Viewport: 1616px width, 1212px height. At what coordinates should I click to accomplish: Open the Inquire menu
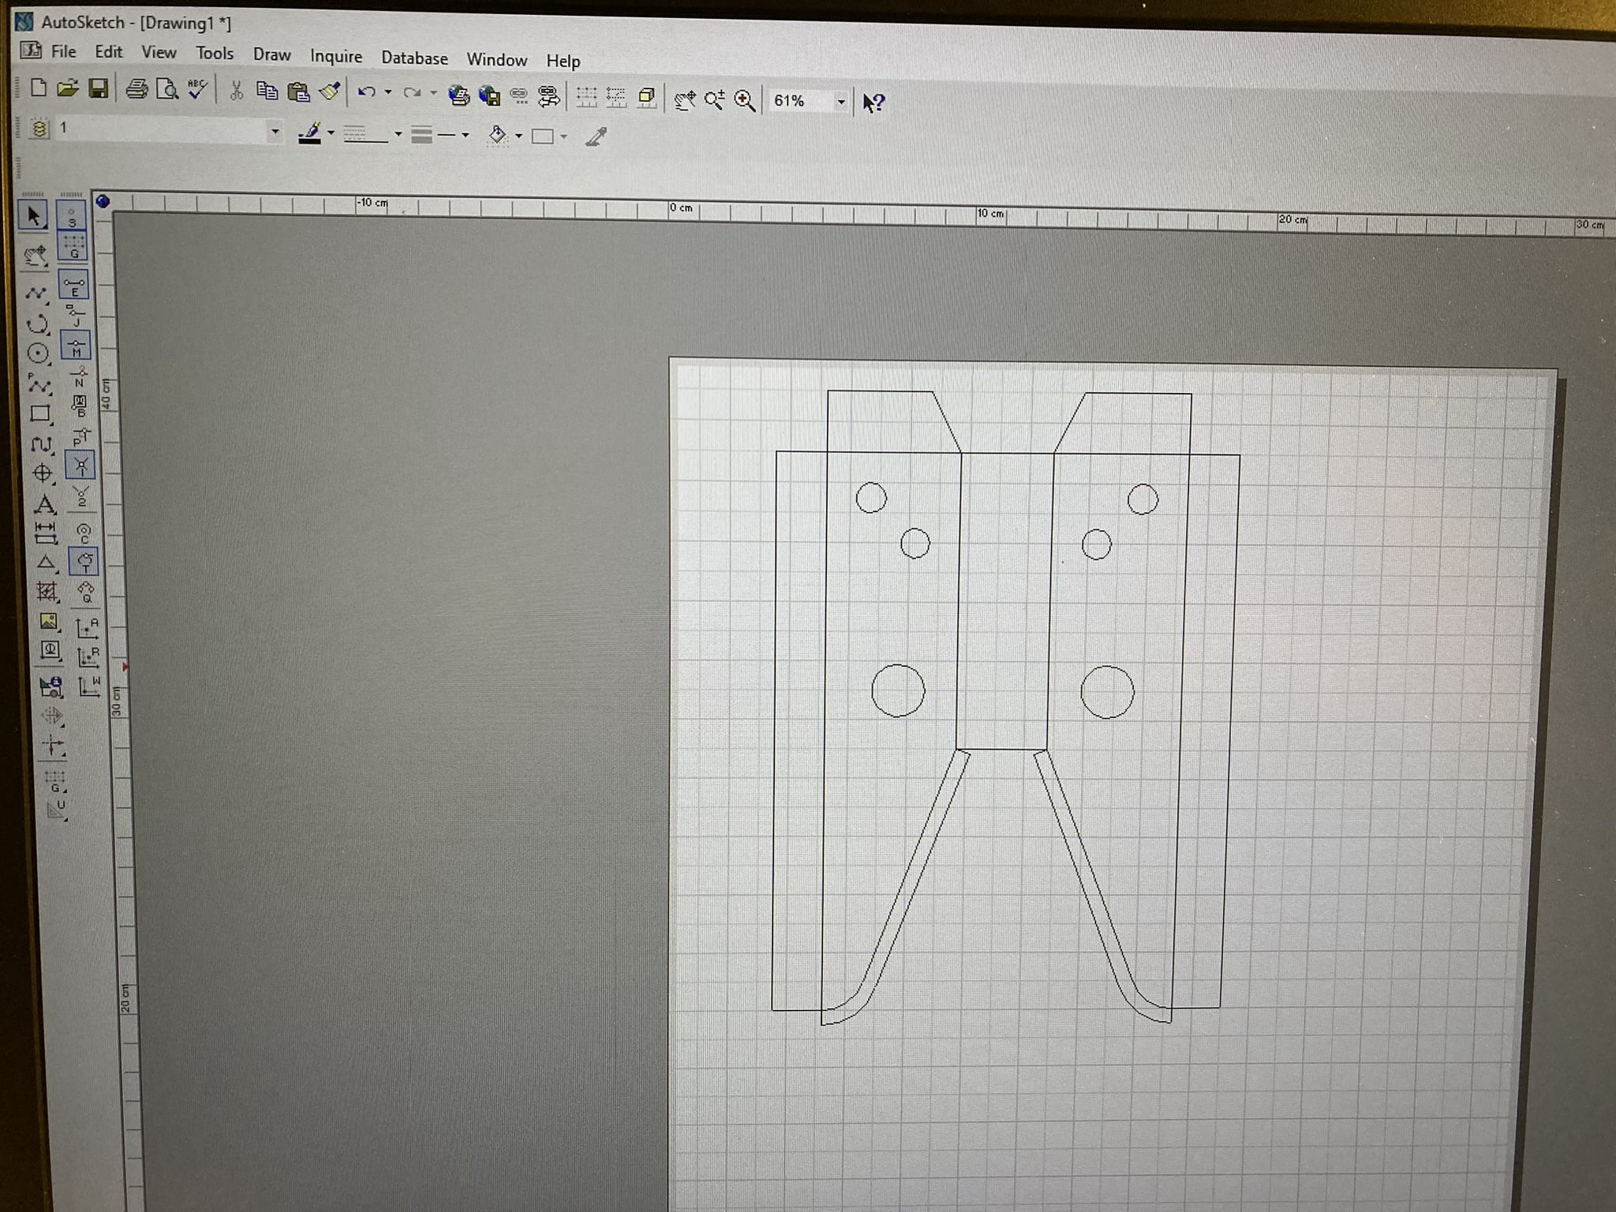coord(336,56)
